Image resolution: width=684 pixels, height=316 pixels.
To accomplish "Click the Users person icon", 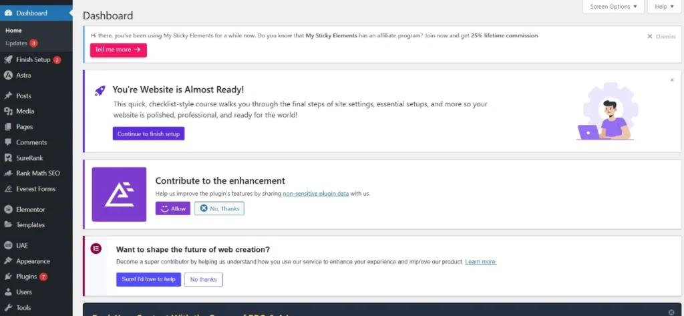I will pyautogui.click(x=8, y=292).
